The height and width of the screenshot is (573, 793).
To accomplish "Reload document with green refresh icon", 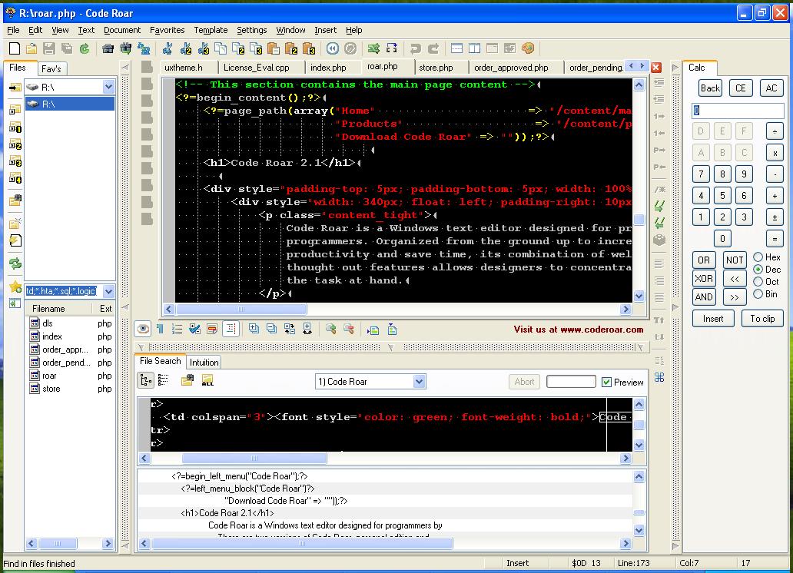I will (85, 48).
